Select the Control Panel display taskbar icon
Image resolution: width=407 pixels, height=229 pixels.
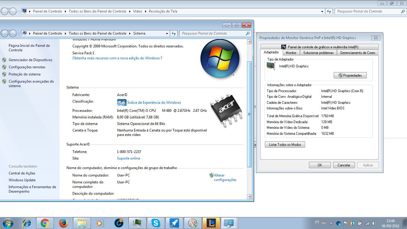229,223
